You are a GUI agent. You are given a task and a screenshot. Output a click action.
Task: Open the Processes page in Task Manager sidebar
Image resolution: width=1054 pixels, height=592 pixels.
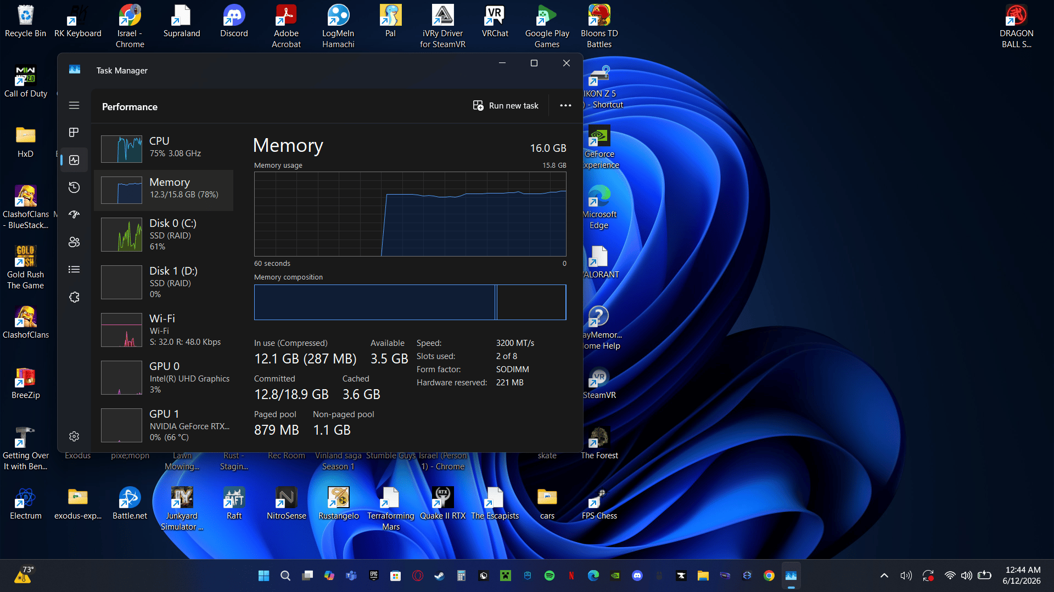pyautogui.click(x=74, y=133)
